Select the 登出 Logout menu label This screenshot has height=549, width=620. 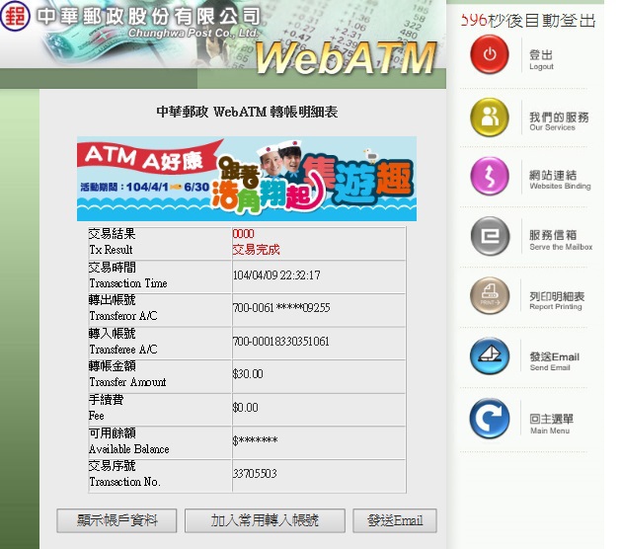(541, 60)
